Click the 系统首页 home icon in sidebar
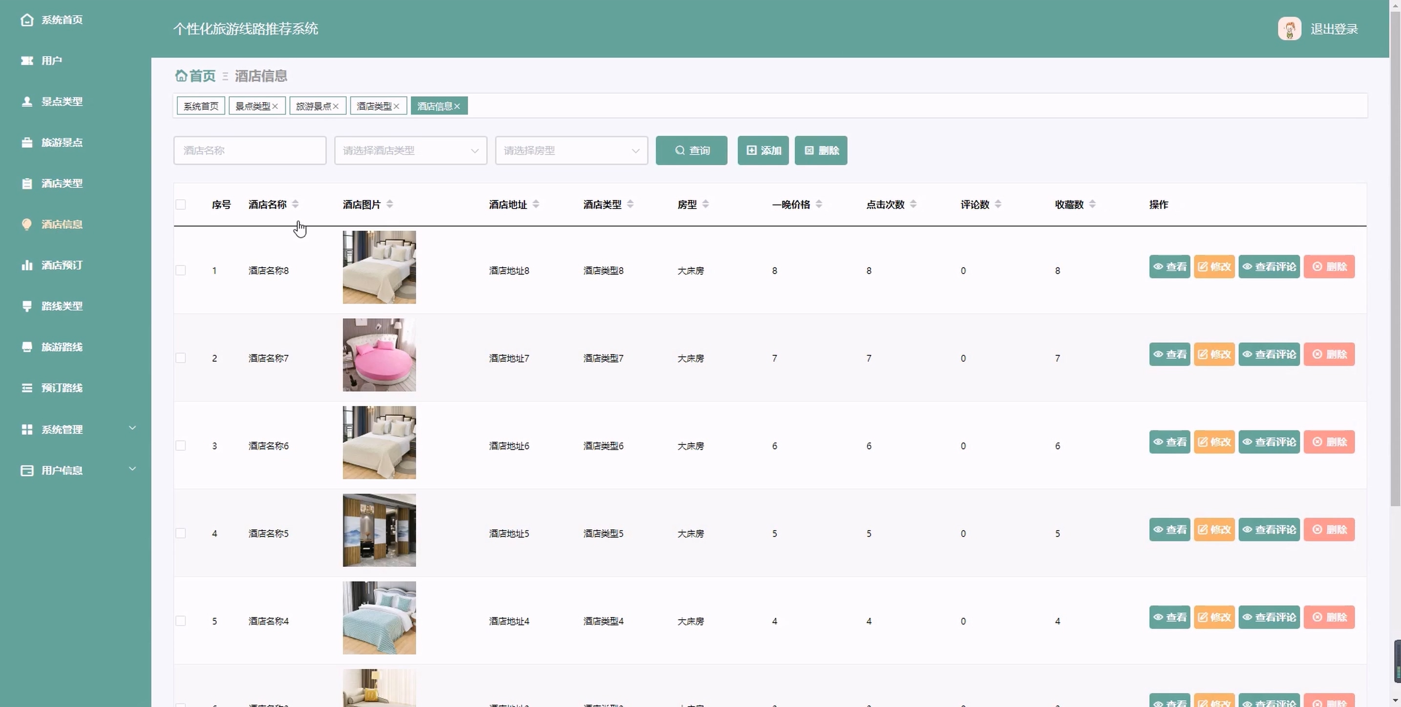This screenshot has width=1401, height=707. [27, 20]
